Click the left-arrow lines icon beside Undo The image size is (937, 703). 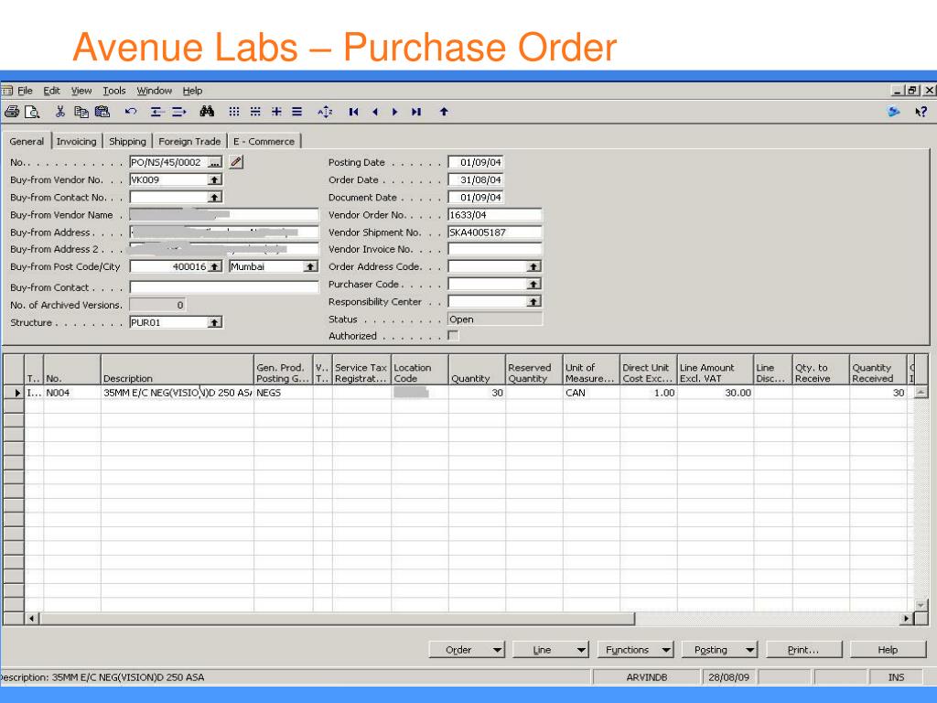(x=157, y=112)
